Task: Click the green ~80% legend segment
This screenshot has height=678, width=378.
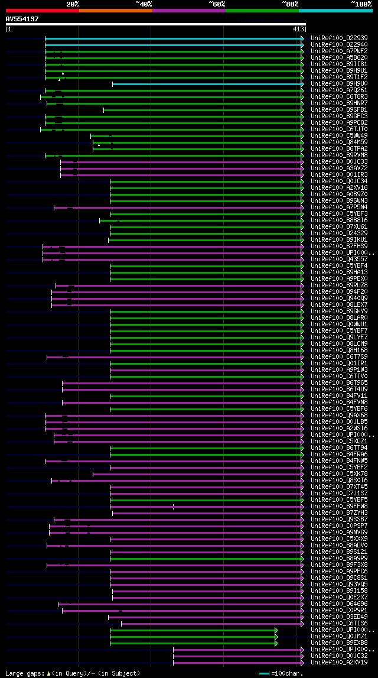Action: (x=262, y=10)
